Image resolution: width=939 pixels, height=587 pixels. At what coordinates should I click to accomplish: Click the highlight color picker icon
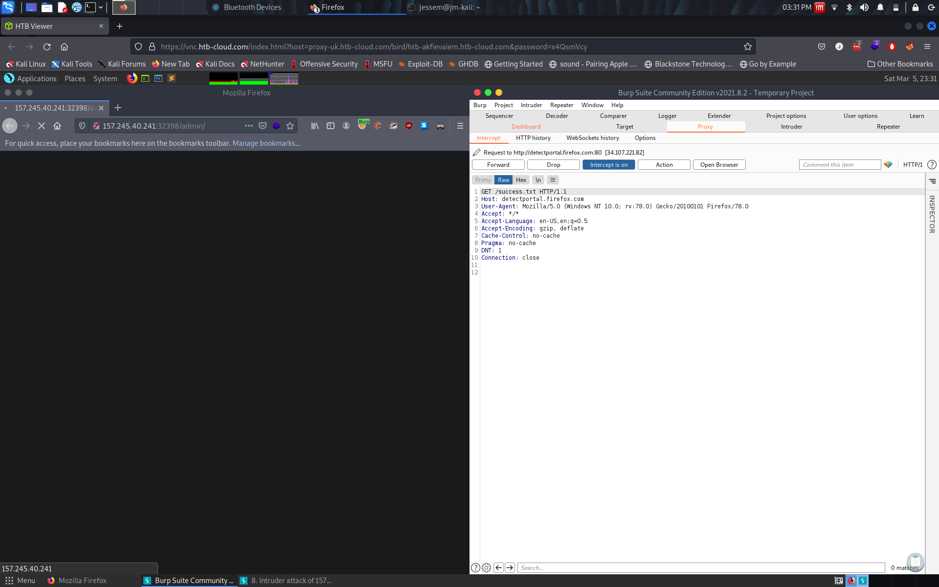click(x=888, y=165)
